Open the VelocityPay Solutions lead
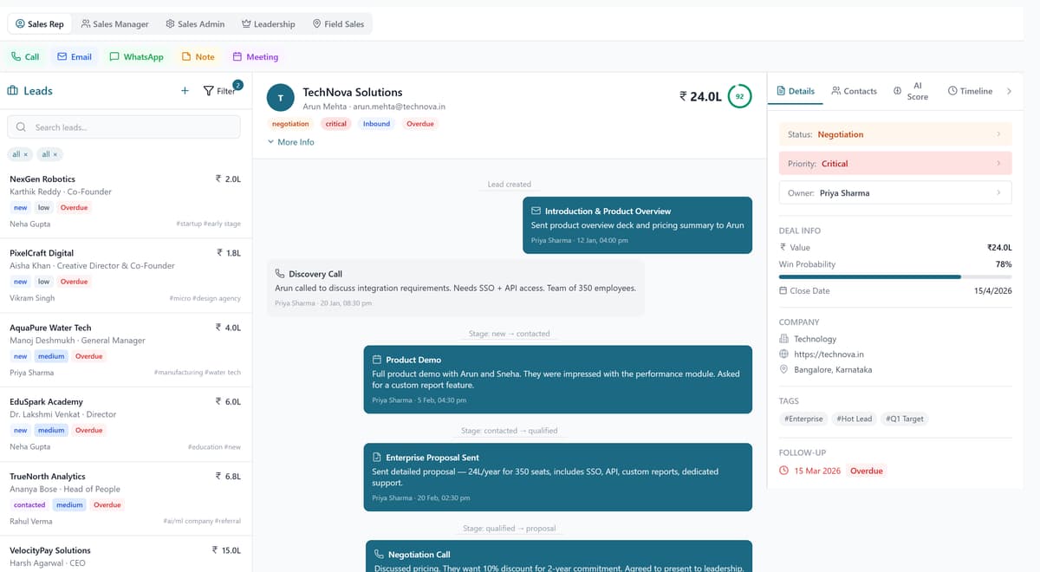This screenshot has width=1040, height=572. (126, 555)
